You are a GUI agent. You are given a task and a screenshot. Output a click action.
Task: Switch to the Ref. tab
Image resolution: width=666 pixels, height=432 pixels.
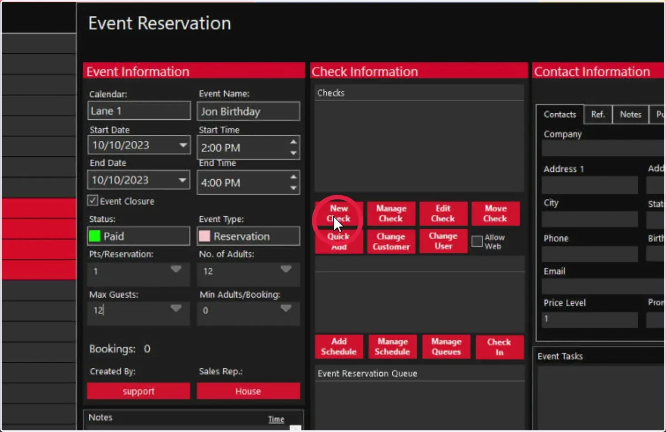[598, 114]
